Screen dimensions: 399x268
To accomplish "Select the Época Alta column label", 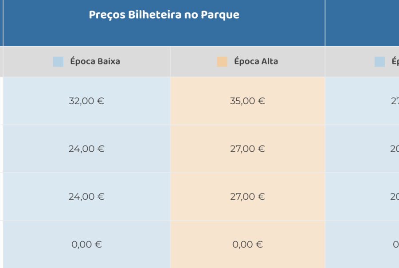I will [x=256, y=62].
